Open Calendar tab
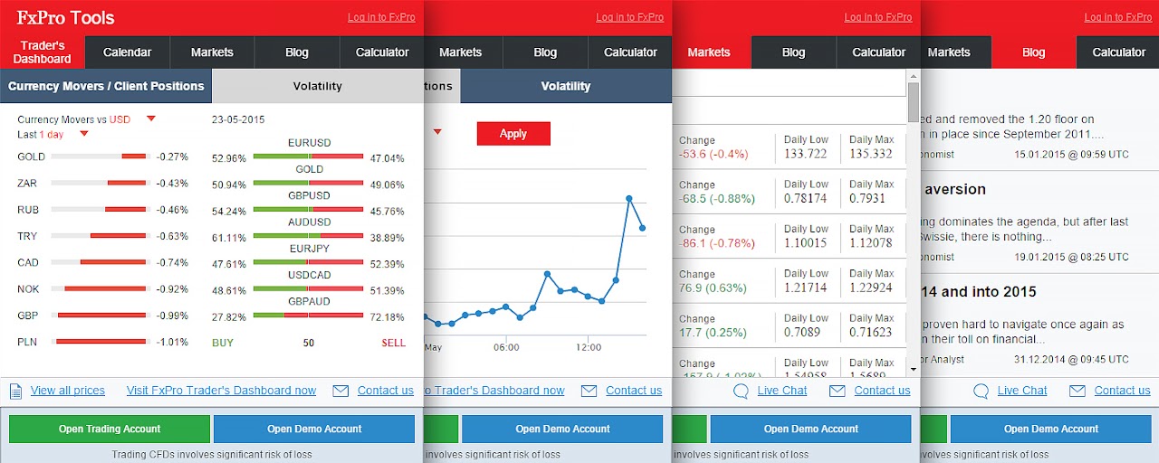 coord(128,52)
